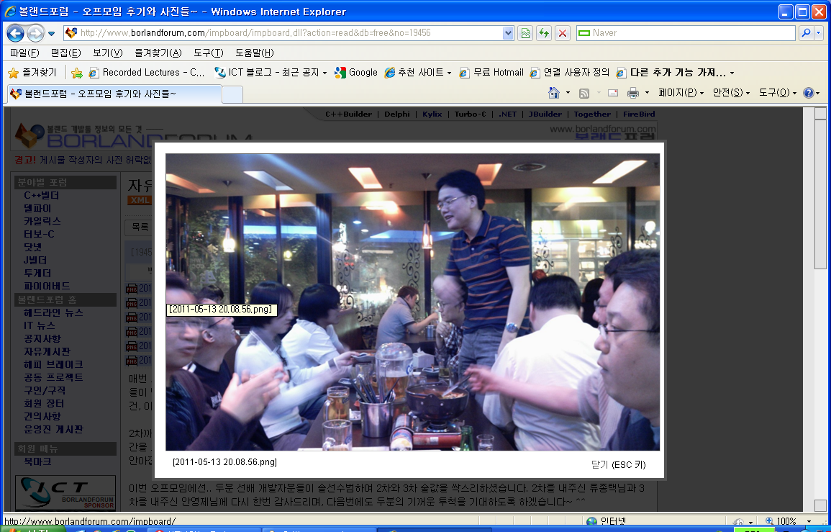This screenshot has width=831, height=532.
Task: Expand the 도구(O) command bar dropdown
Action: (x=778, y=93)
